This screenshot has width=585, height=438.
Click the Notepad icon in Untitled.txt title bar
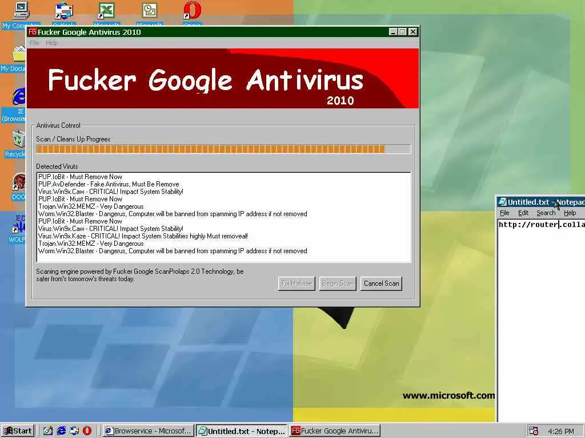tap(502, 202)
